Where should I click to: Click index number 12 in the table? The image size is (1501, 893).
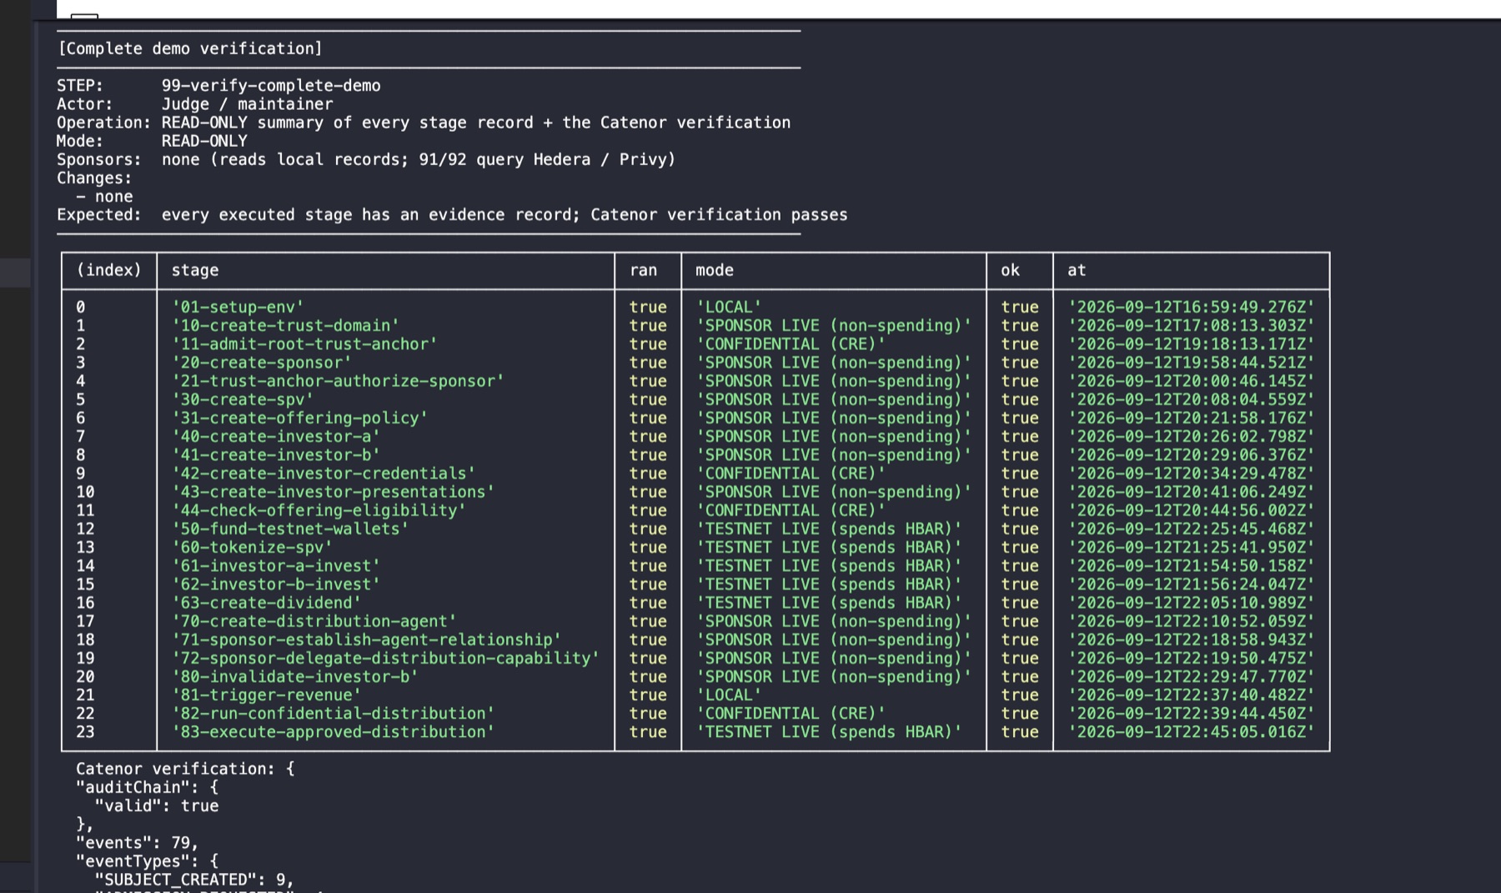tap(85, 529)
